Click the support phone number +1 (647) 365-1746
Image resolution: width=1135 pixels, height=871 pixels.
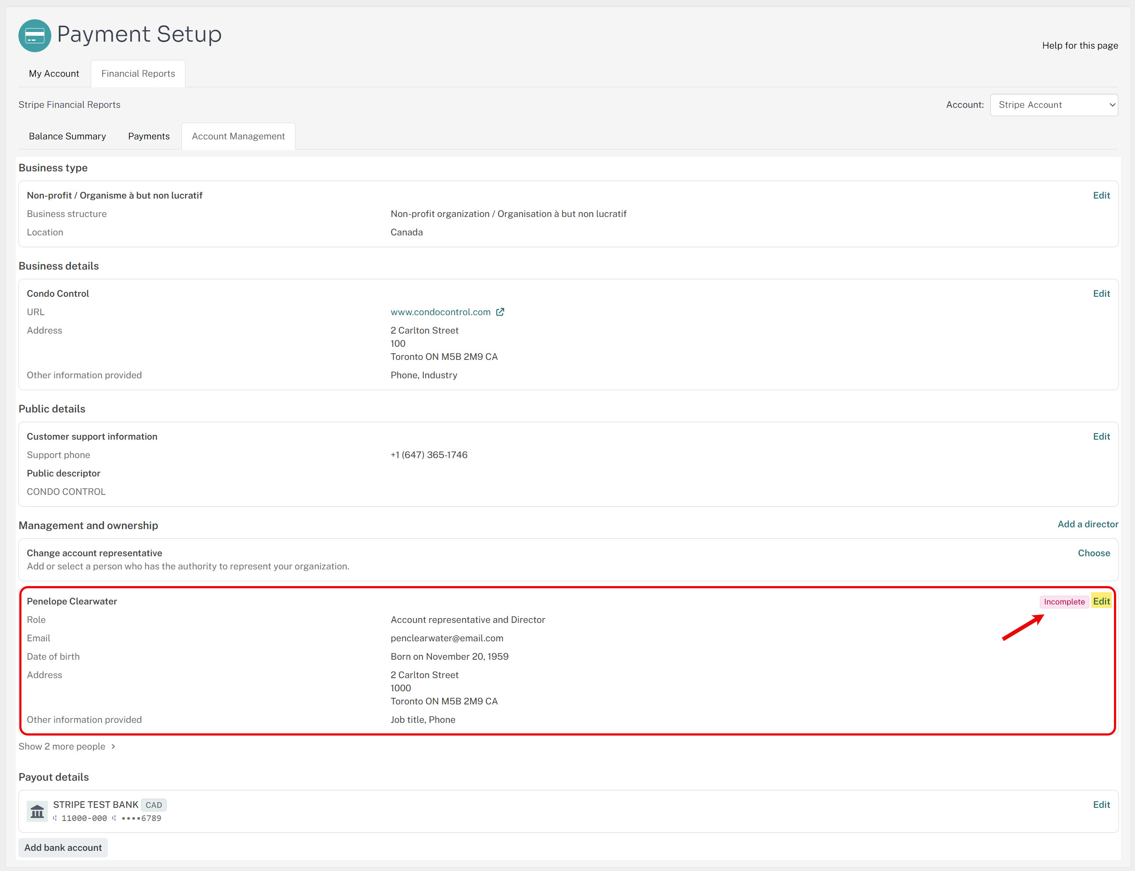click(429, 455)
